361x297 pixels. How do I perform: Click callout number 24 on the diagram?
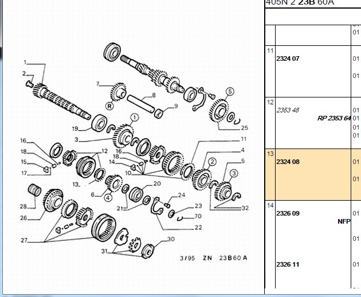click(x=182, y=195)
